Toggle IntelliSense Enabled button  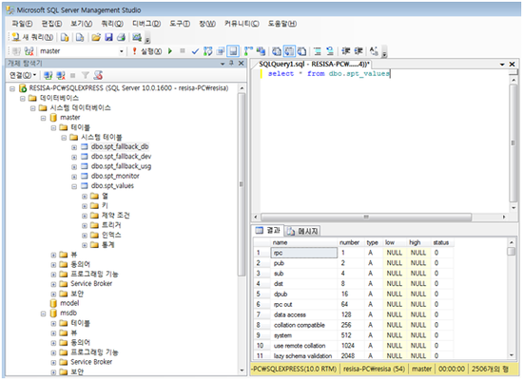pyautogui.click(x=233, y=51)
